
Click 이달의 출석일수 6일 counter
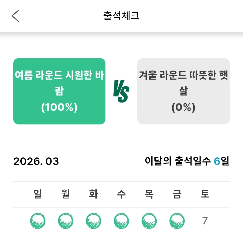point(187,161)
